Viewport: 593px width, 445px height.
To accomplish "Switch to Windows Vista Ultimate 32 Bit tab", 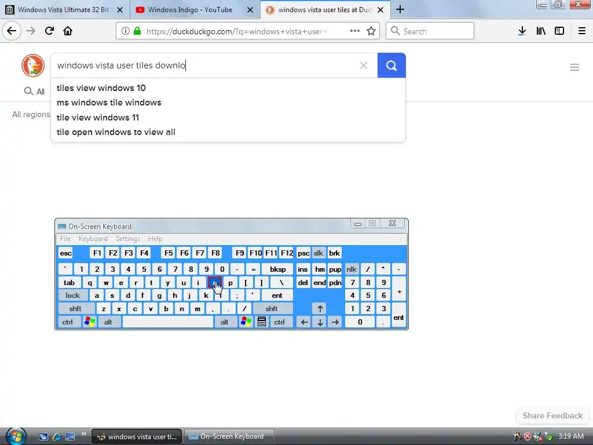I will [x=64, y=10].
